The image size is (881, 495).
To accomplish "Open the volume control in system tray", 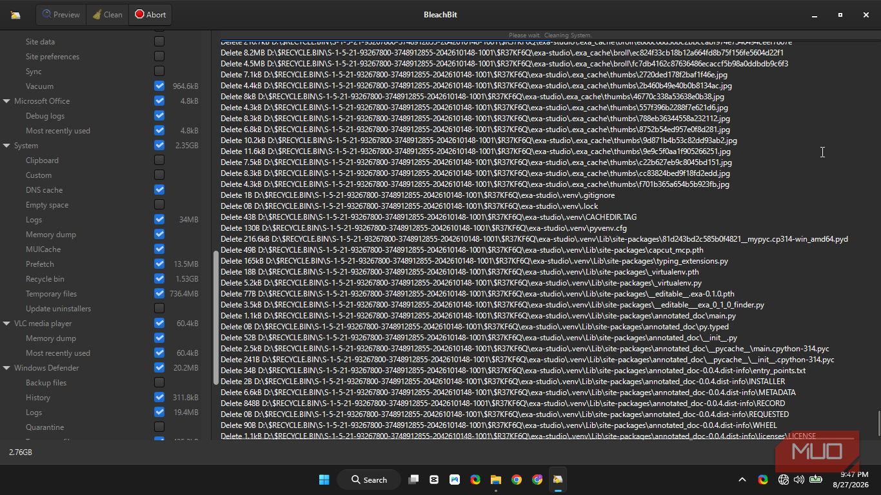I will click(799, 480).
